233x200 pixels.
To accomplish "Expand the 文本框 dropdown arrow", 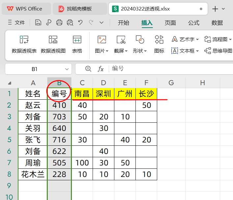I will point(197,51).
